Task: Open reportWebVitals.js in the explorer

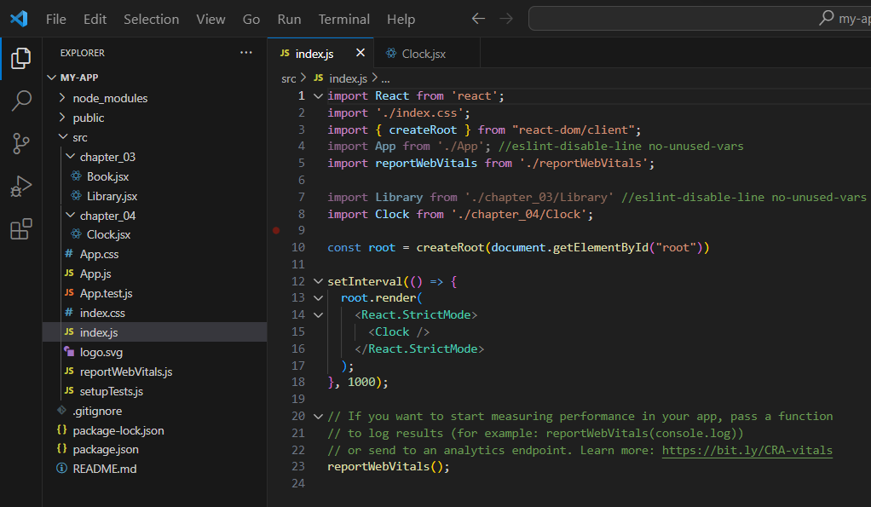Action: tap(126, 372)
